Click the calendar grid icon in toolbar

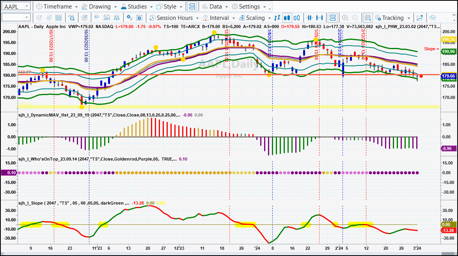click(x=59, y=18)
